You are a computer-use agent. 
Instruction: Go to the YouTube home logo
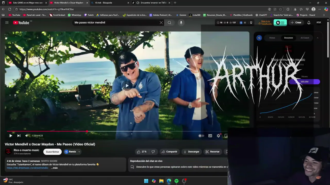click(21, 23)
